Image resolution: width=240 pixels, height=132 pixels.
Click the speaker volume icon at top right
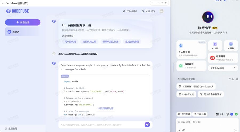tap(225, 1)
